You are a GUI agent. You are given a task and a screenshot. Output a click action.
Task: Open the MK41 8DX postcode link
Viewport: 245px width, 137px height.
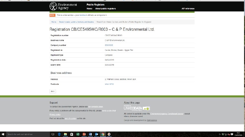[x=109, y=84]
